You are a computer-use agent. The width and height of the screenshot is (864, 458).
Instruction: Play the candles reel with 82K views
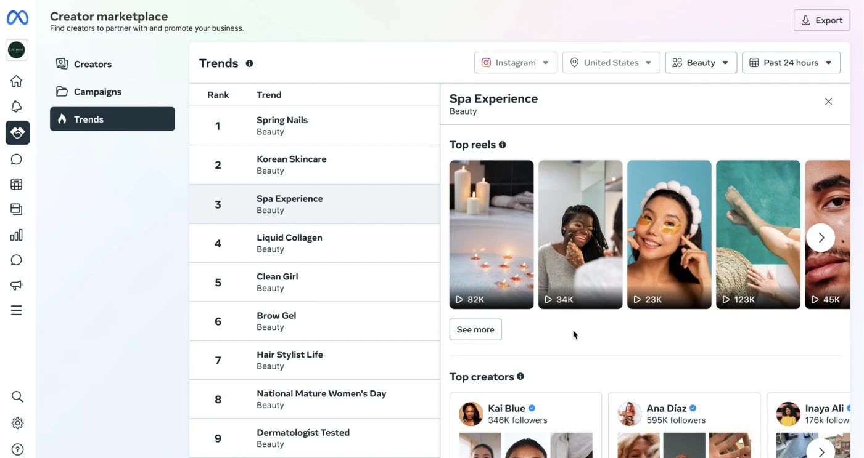[x=492, y=235]
